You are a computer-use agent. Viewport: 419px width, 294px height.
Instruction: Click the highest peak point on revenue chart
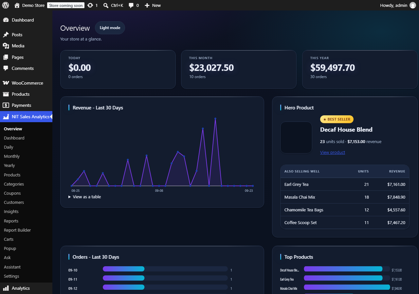pyautogui.click(x=215, y=119)
